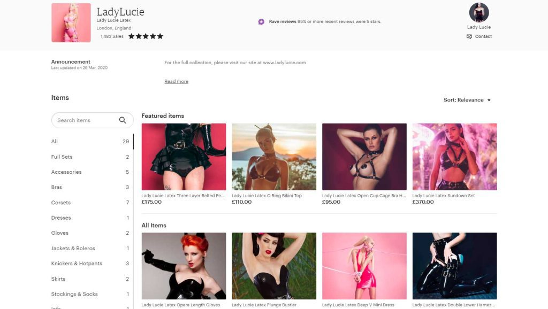Select the Knickers & Hotpants category
548x309 pixels.
click(90, 263)
